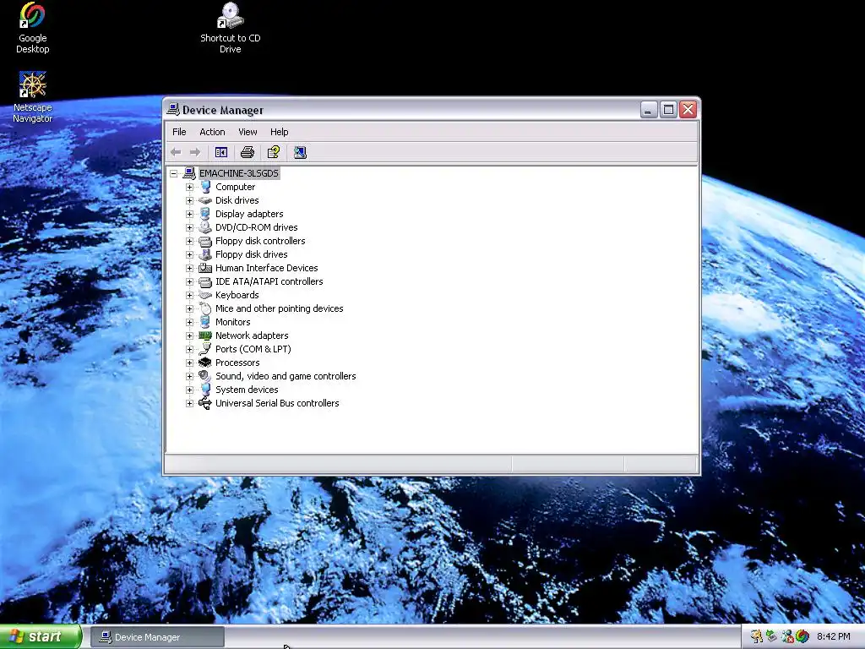
Task: Click the Floppy disk controllers icon
Action: [205, 241]
